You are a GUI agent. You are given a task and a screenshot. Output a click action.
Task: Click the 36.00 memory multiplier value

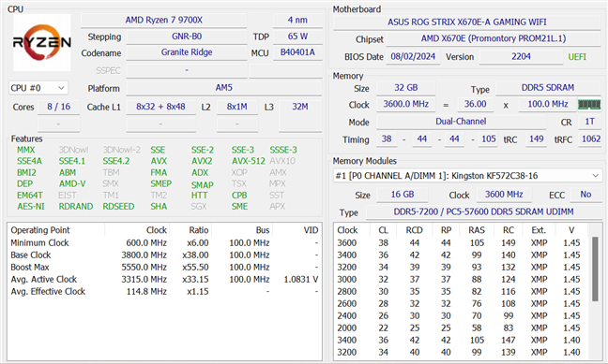point(476,105)
